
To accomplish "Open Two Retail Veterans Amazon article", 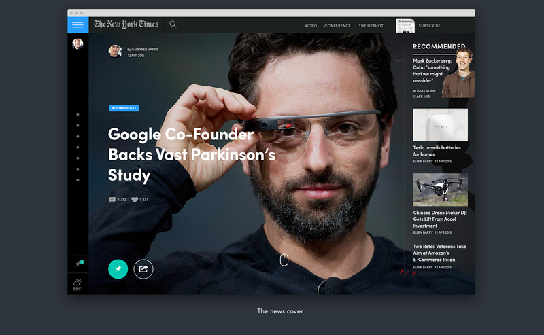I will pyautogui.click(x=439, y=253).
